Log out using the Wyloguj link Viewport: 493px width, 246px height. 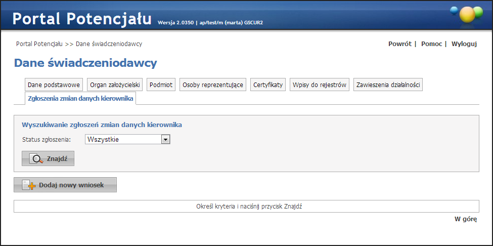pos(464,44)
